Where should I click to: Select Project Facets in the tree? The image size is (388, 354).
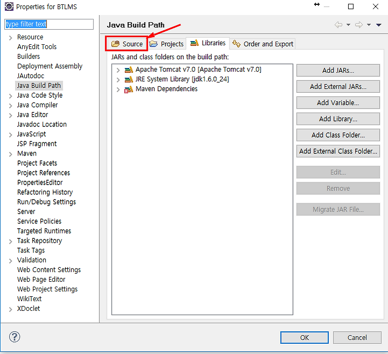pyautogui.click(x=37, y=163)
